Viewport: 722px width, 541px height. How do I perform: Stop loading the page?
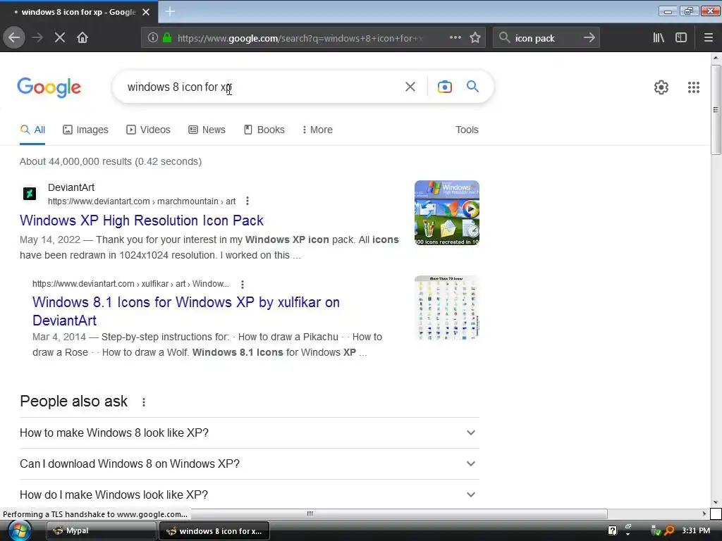60,38
